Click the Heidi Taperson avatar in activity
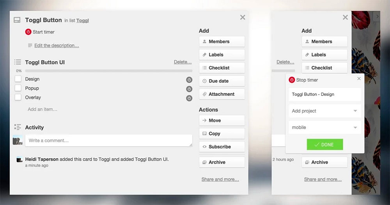390x205 pixels. pos(19,159)
